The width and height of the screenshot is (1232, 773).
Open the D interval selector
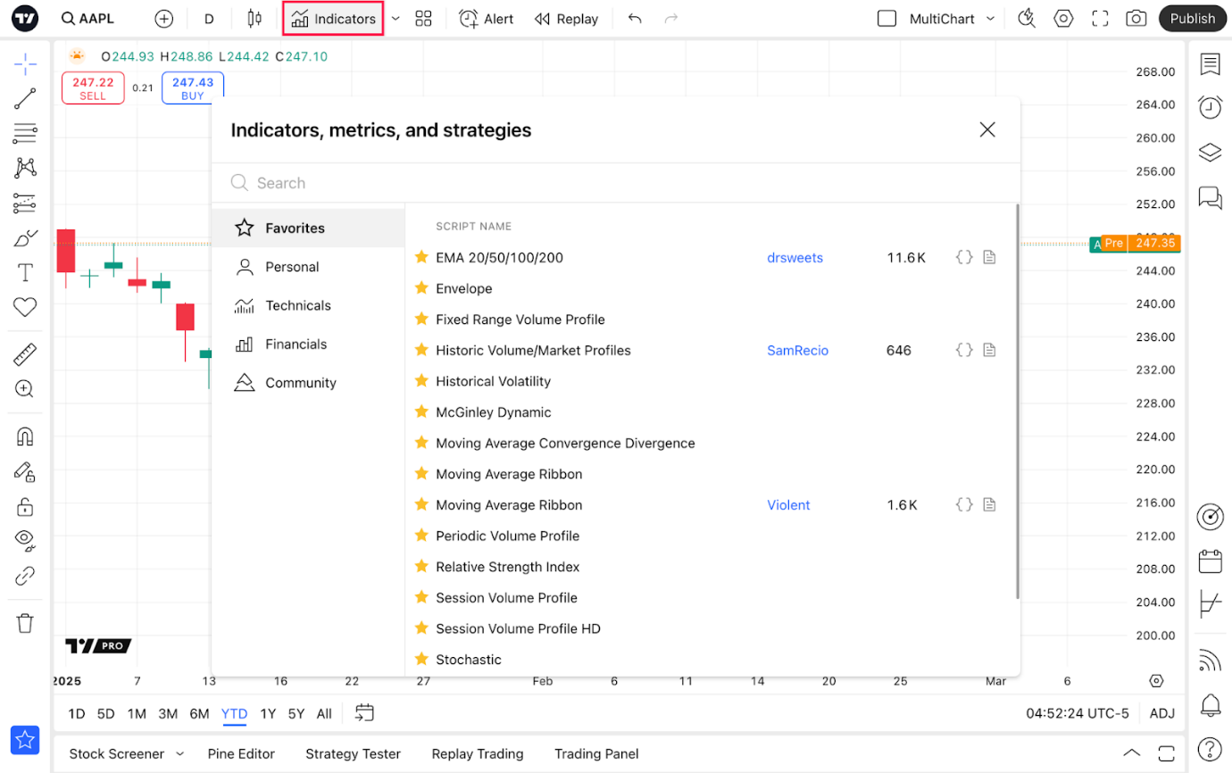tap(209, 19)
